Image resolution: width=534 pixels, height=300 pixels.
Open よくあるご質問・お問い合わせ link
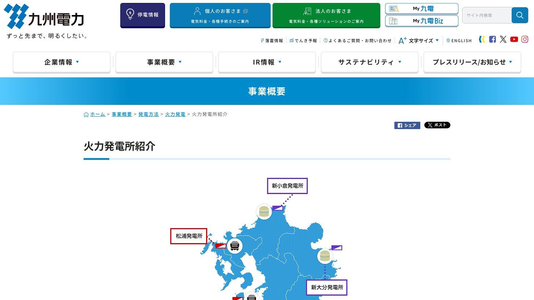(x=358, y=41)
